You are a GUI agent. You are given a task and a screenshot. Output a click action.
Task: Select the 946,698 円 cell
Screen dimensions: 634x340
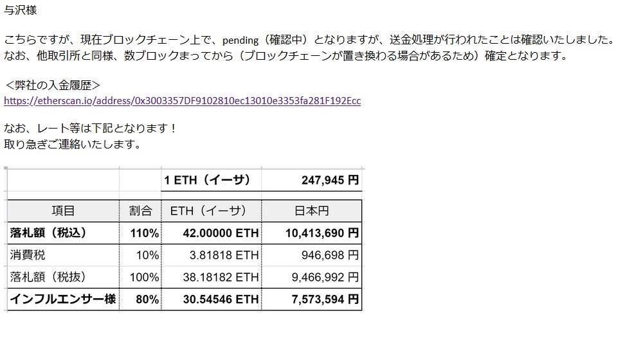(312, 255)
